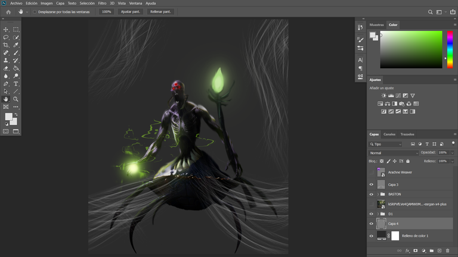Click the Ajustar pant. button

click(130, 12)
